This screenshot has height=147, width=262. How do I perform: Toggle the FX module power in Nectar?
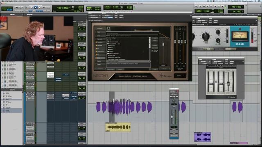click(96, 55)
